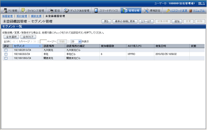The height and width of the screenshot is (130, 207).
Task: Go to last page arrow >>
Action: point(35,41)
